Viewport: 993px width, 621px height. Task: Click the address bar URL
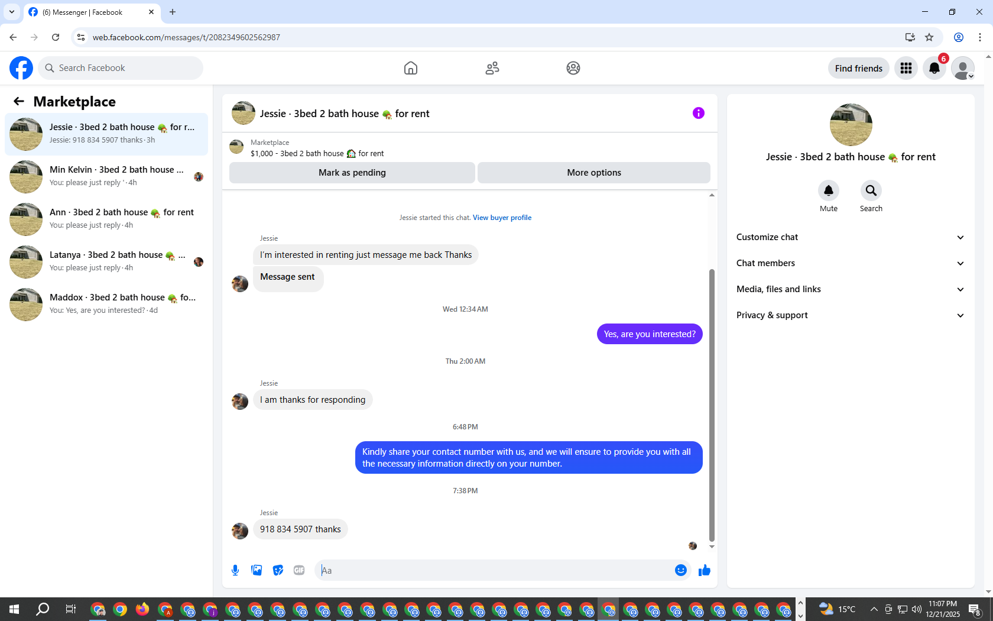point(186,37)
